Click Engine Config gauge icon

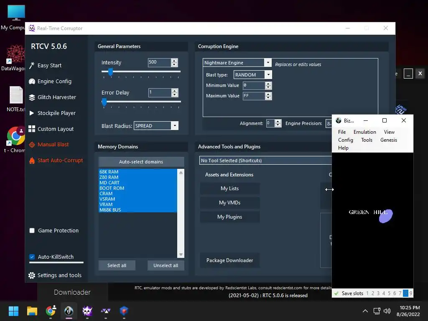(32, 82)
